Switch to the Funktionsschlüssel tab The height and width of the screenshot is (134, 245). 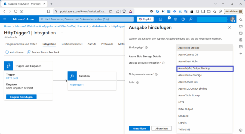[72, 44]
